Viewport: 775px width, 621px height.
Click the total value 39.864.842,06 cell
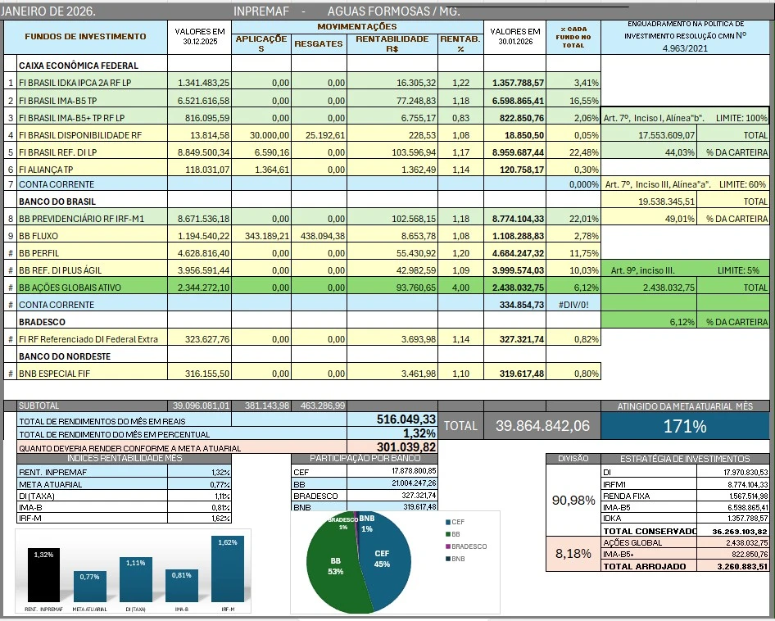542,425
